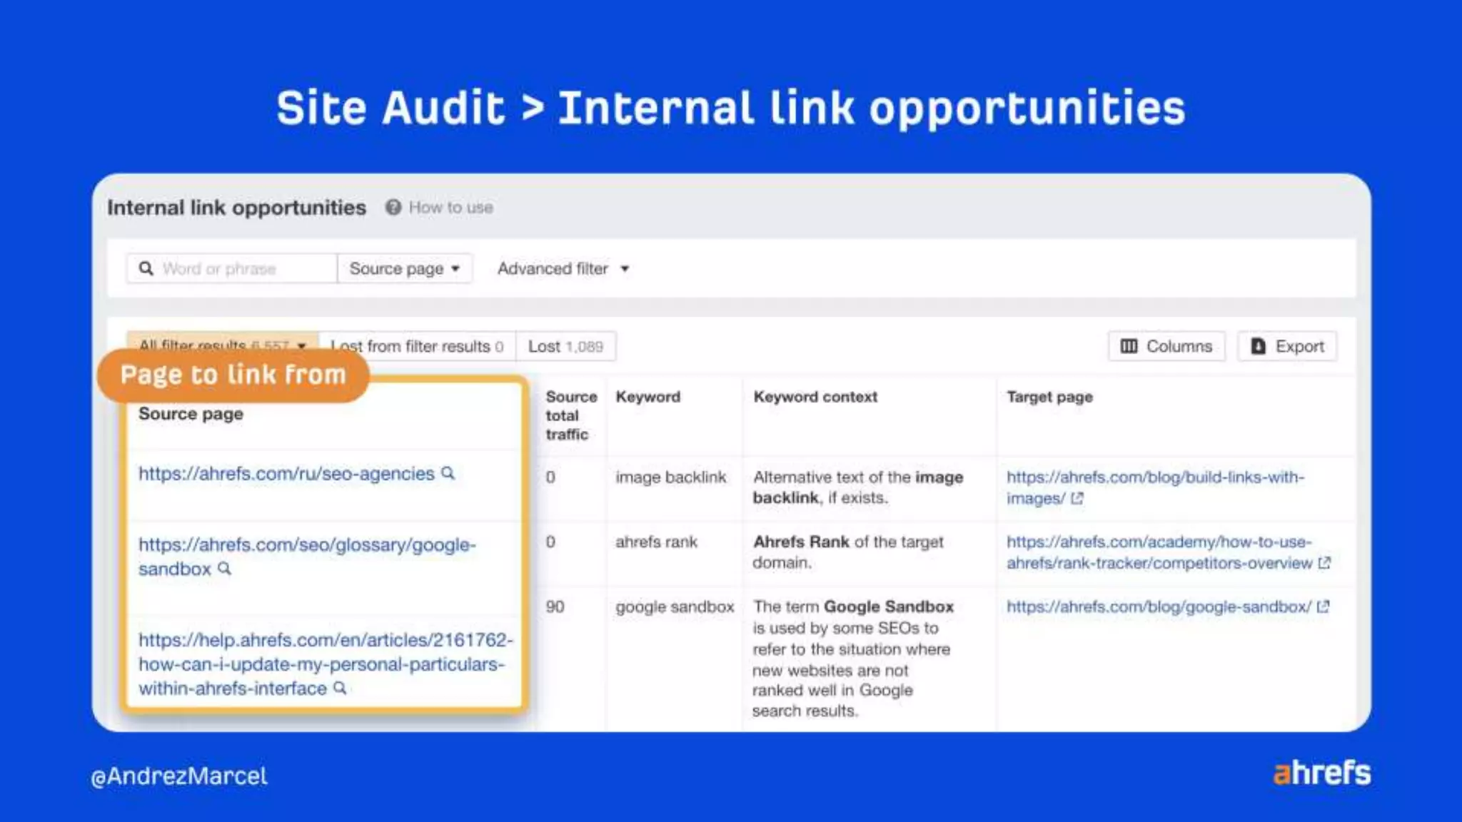Open the ahrefs.com/ru/seo-agencies source link
Screen dimensions: 1462x822
tap(286, 473)
